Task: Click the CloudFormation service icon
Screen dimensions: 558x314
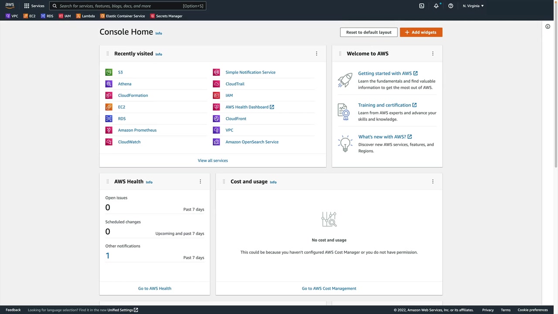Action: click(x=109, y=96)
